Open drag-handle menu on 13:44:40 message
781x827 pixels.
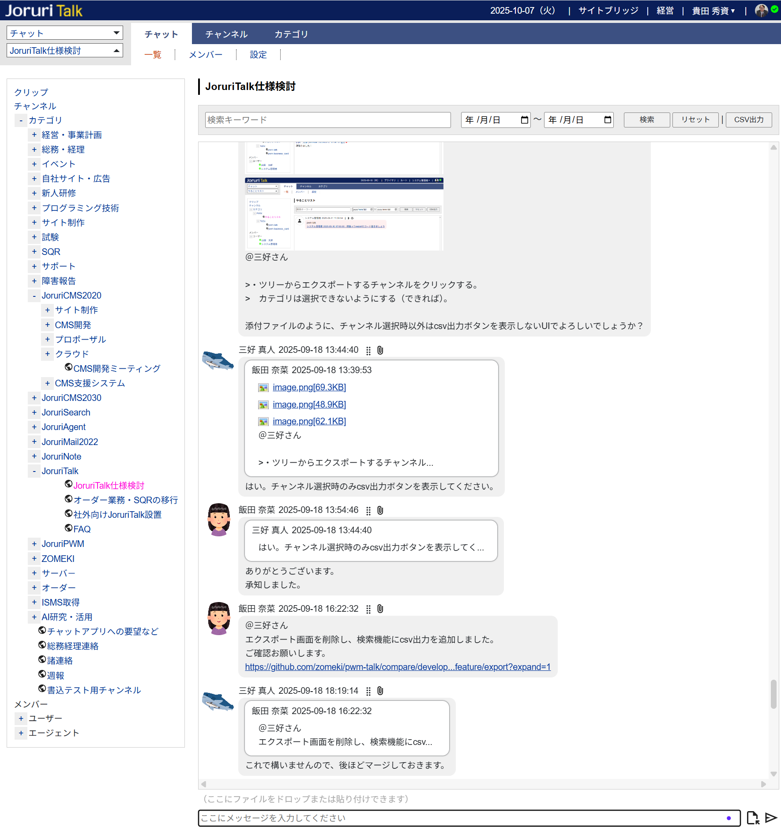click(368, 351)
